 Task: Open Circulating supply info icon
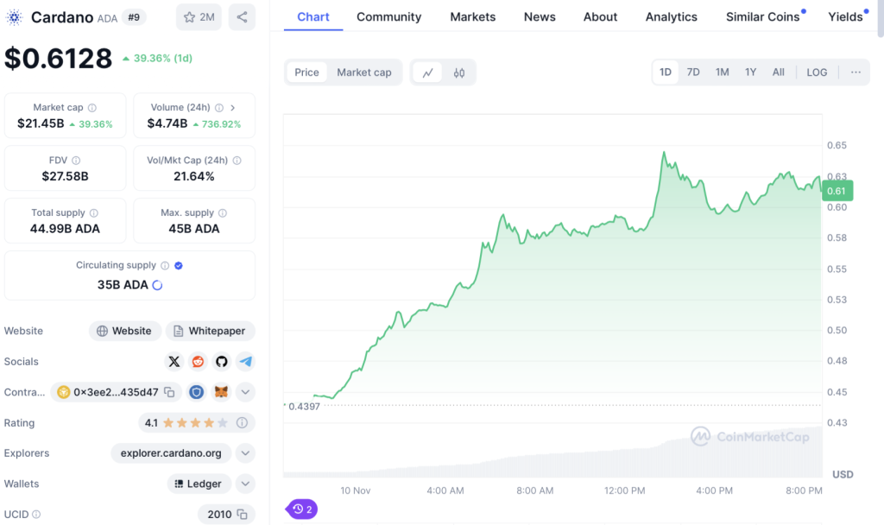pos(165,266)
